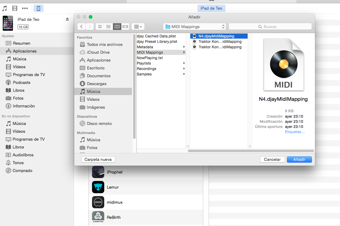Select the iProphet app icon
This screenshot has height=226, width=340.
(98, 172)
